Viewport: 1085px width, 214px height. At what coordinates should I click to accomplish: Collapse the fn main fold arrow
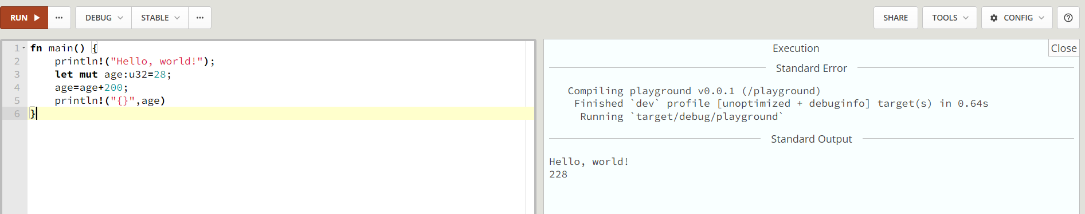click(x=24, y=48)
